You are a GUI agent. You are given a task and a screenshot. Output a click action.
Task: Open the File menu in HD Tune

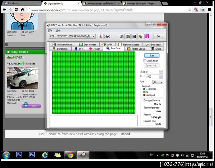[50, 30]
